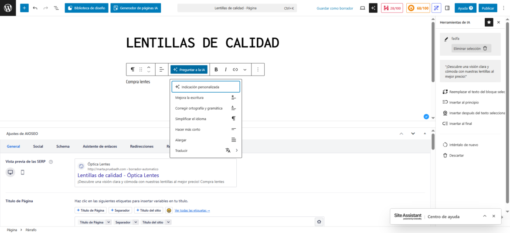Click the Publicar button
510x233 pixels.
(488, 8)
